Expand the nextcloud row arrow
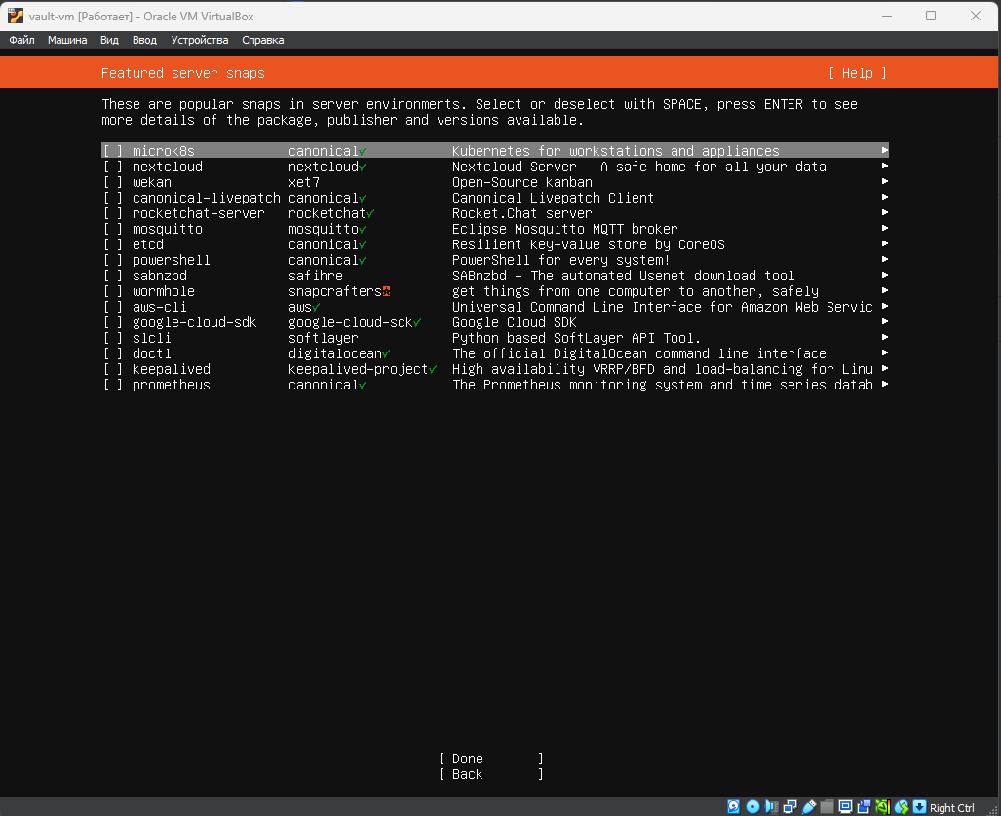The width and height of the screenshot is (1001, 816). 885,166
